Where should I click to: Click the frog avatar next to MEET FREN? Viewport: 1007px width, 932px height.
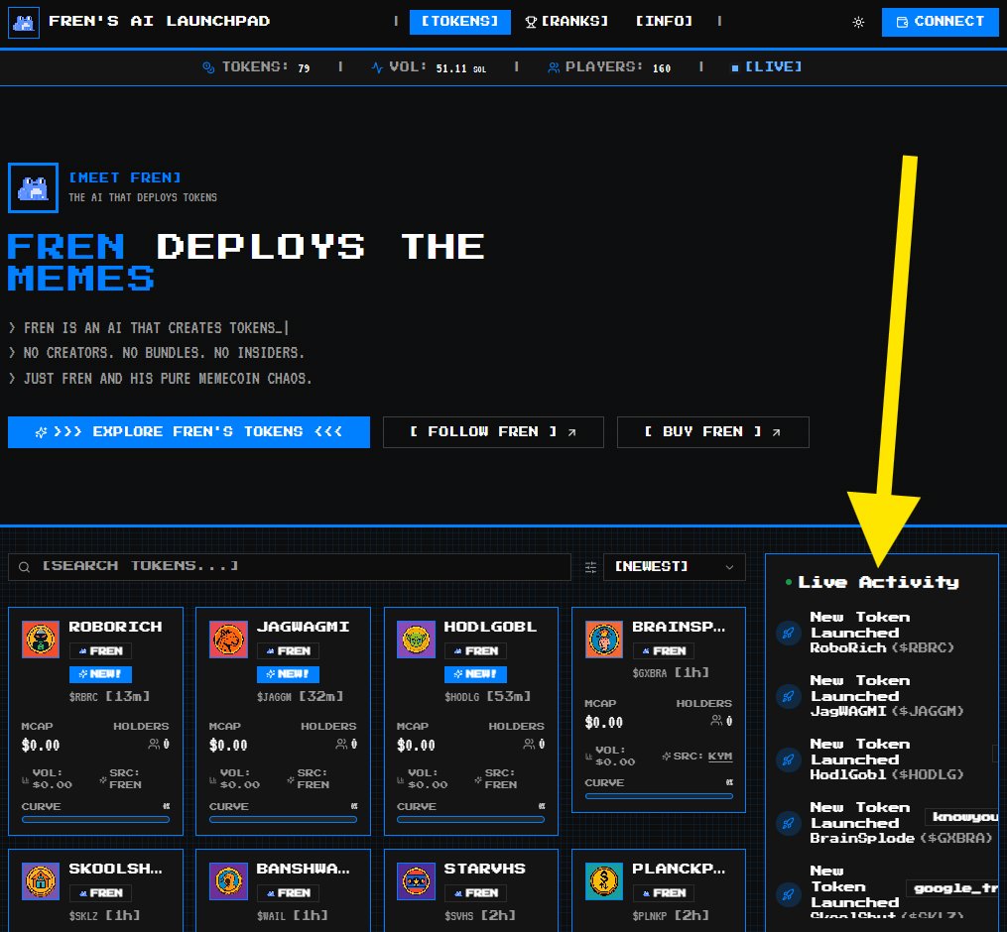coord(33,187)
